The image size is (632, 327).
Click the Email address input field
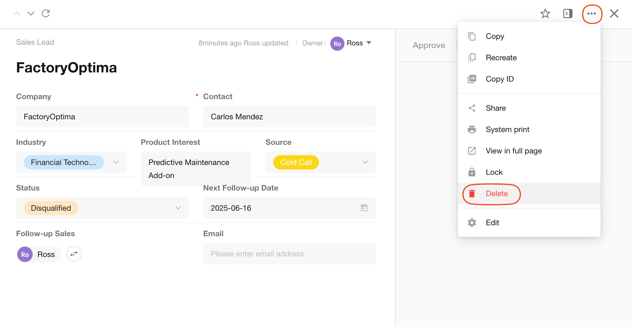click(x=289, y=254)
